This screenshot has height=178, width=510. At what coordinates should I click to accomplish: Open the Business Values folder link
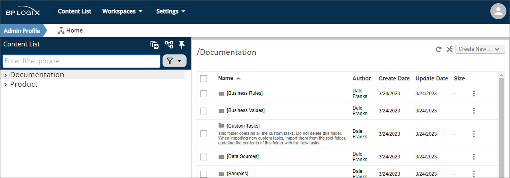click(x=245, y=110)
